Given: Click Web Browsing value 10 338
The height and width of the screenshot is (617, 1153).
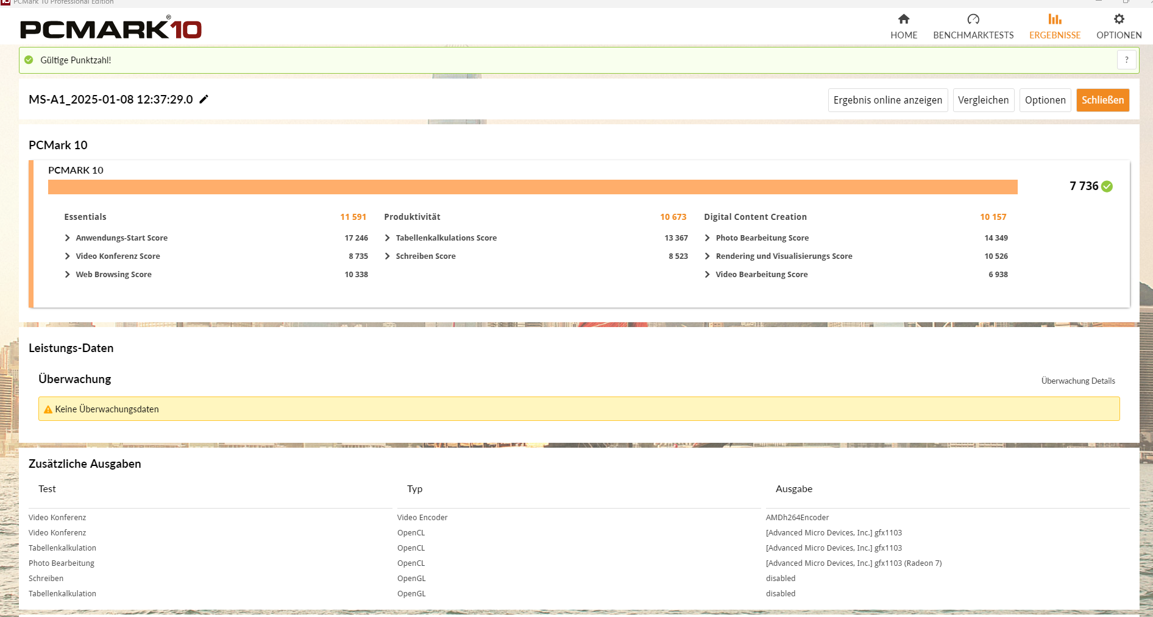Looking at the screenshot, I should pos(357,275).
